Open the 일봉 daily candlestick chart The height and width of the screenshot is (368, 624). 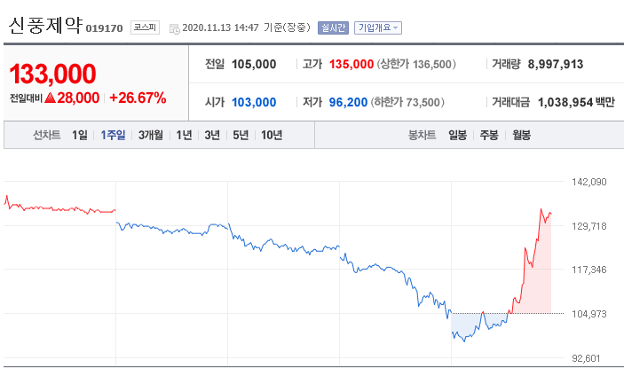coord(458,135)
